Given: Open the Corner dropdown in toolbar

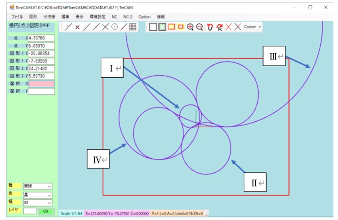Looking at the screenshot, I should pos(252,27).
